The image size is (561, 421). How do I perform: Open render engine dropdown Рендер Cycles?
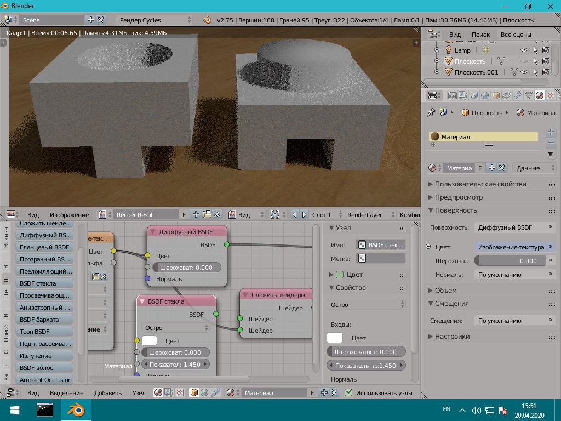154,20
